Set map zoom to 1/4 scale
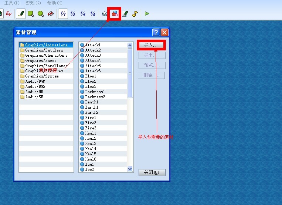282x205 pixels. pyautogui.click(x=83, y=14)
